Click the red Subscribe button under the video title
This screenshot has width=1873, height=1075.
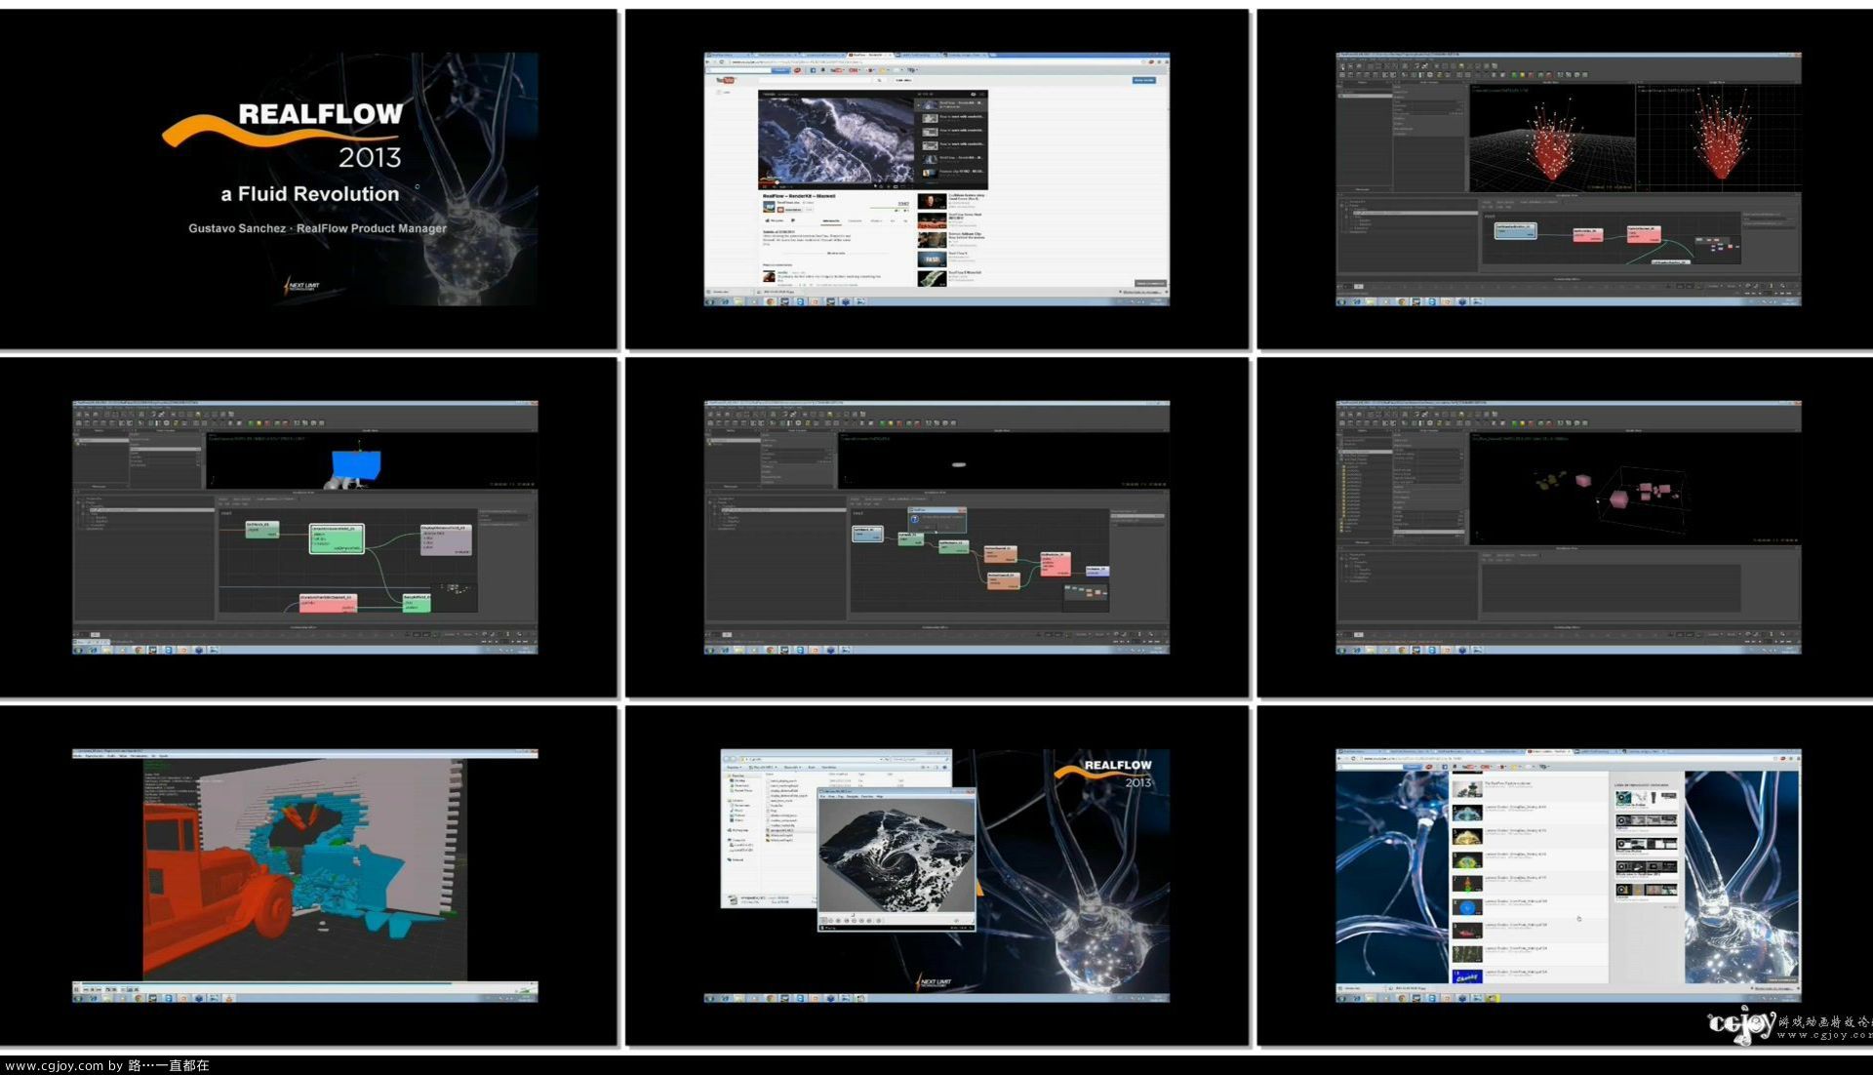[789, 210]
